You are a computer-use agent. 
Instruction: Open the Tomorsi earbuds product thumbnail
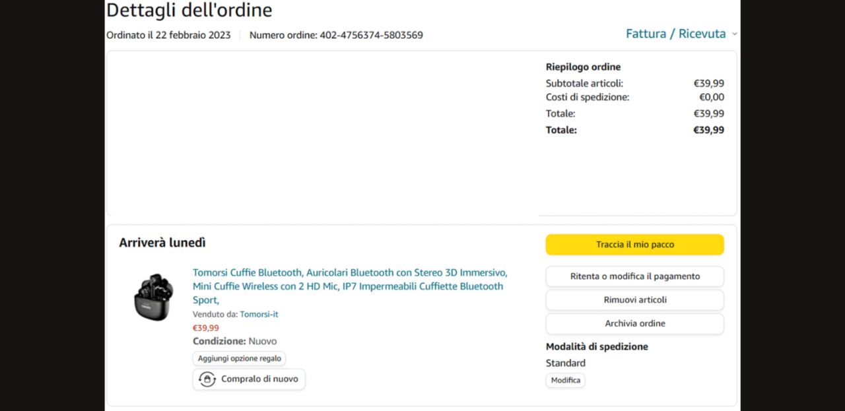pyautogui.click(x=153, y=298)
